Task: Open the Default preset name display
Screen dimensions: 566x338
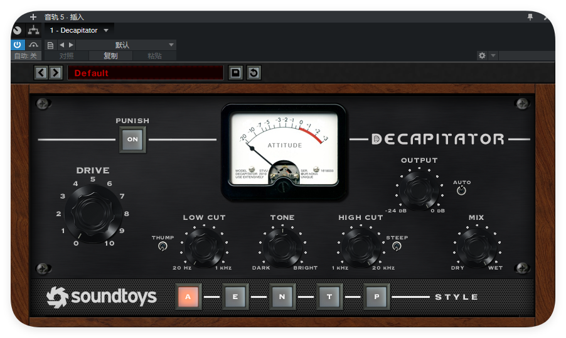Action: (146, 73)
